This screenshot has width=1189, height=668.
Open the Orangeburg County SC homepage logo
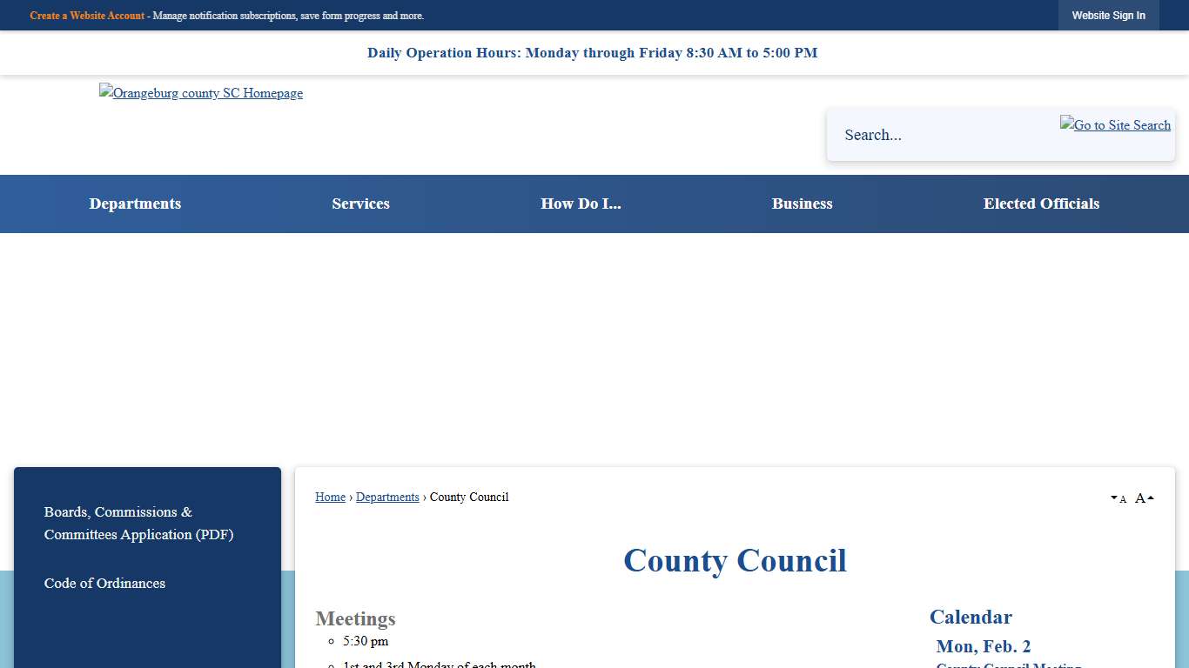click(x=200, y=93)
